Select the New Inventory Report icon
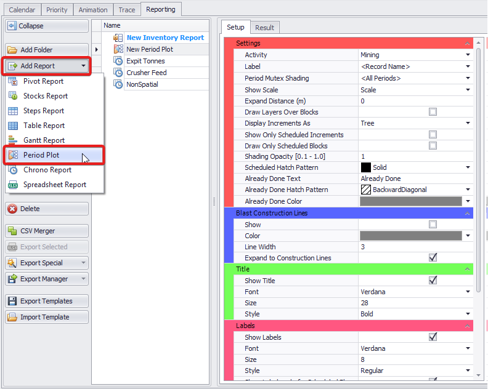Viewport: 488px width, 389px height. click(x=118, y=38)
